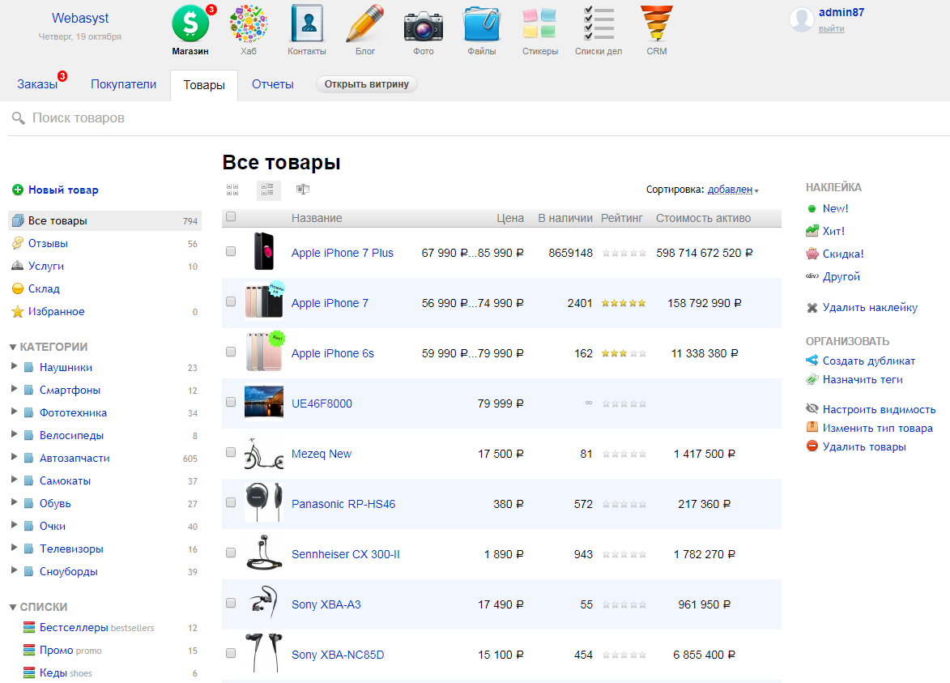Check the Mezeq New checkbox
The image size is (950, 683).
231,452
